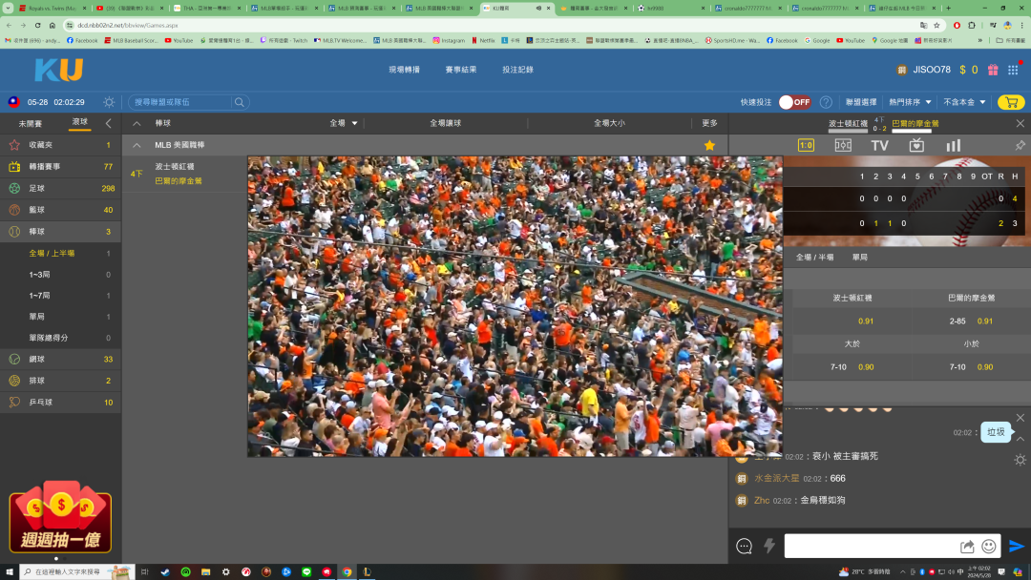Screen dimensions: 1031x580
Task: Open the statistics bar chart view
Action: coord(954,145)
